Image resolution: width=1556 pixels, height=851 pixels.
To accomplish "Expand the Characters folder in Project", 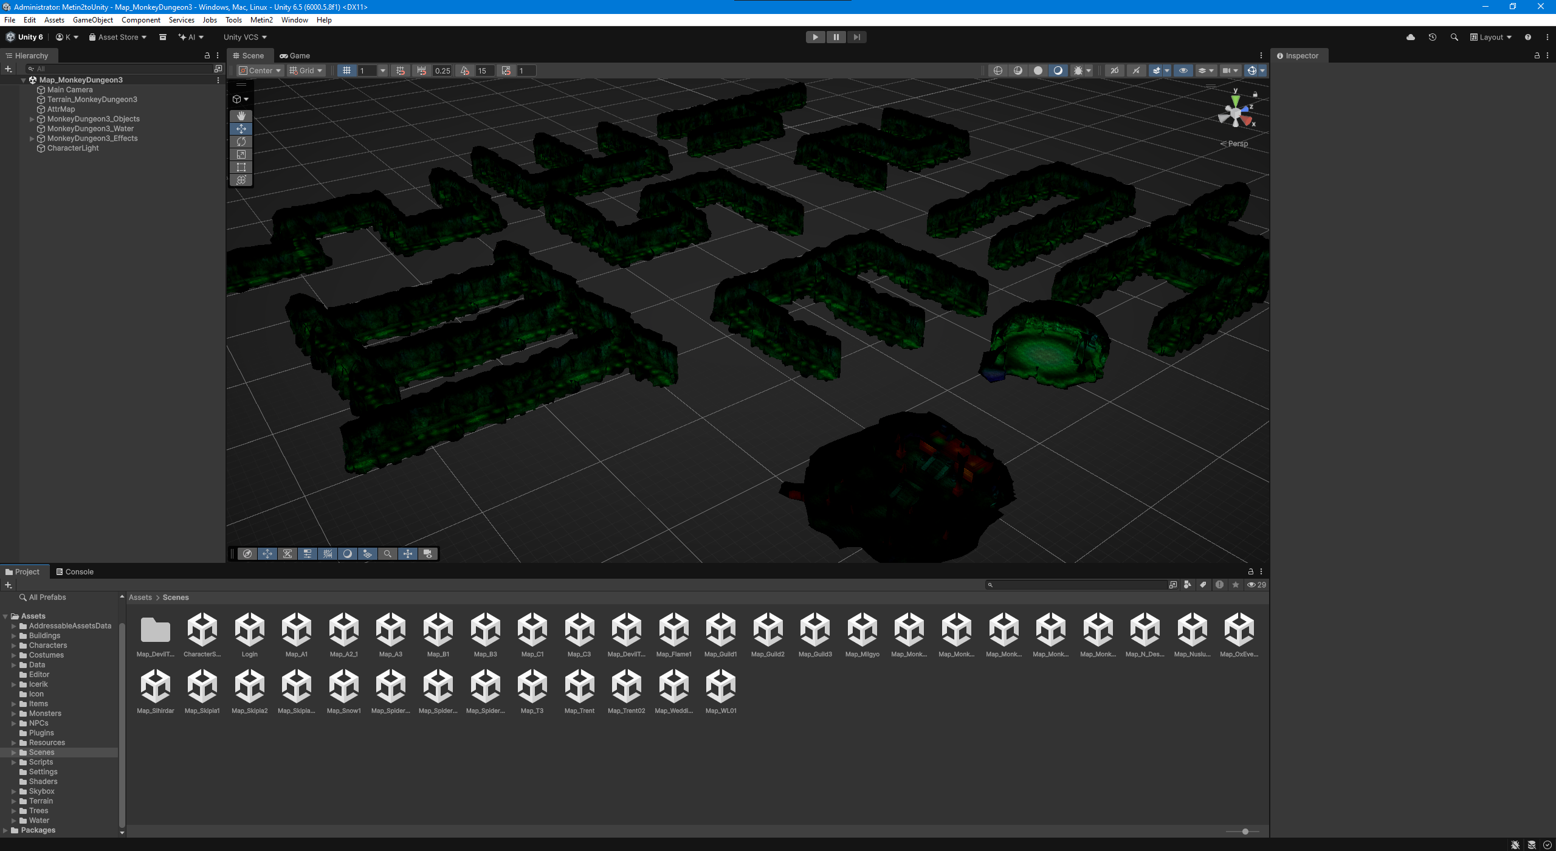I will 14,646.
